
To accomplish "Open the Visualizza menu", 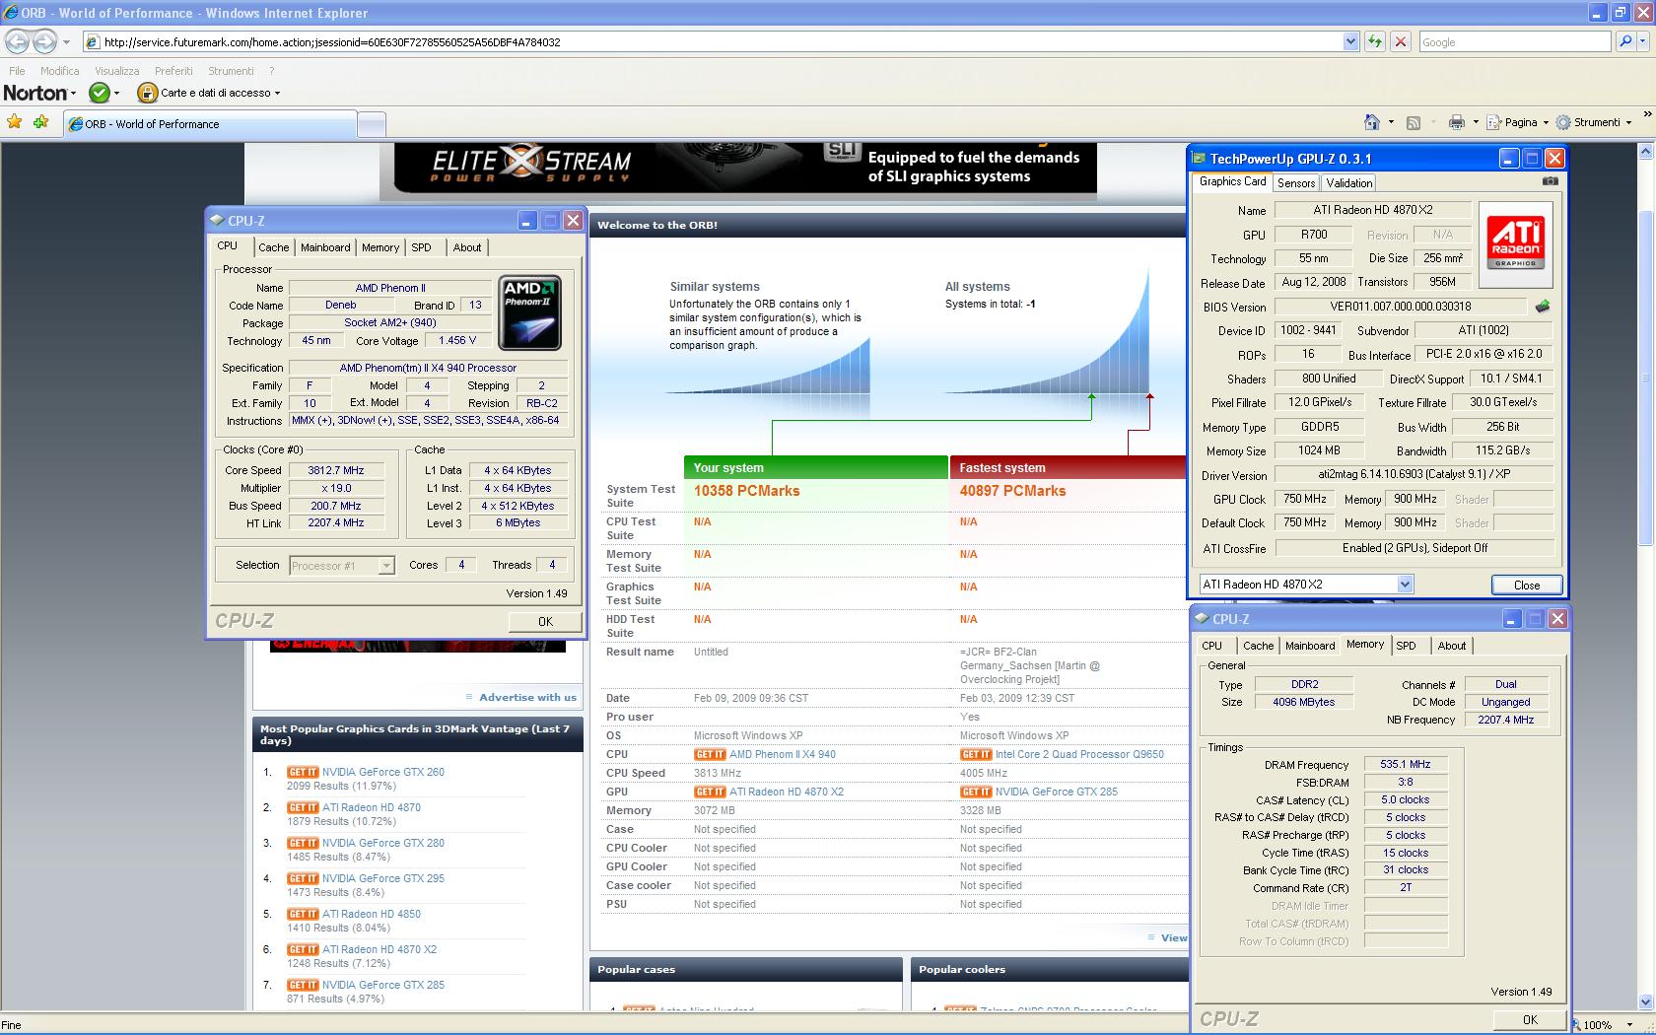I will (x=117, y=71).
